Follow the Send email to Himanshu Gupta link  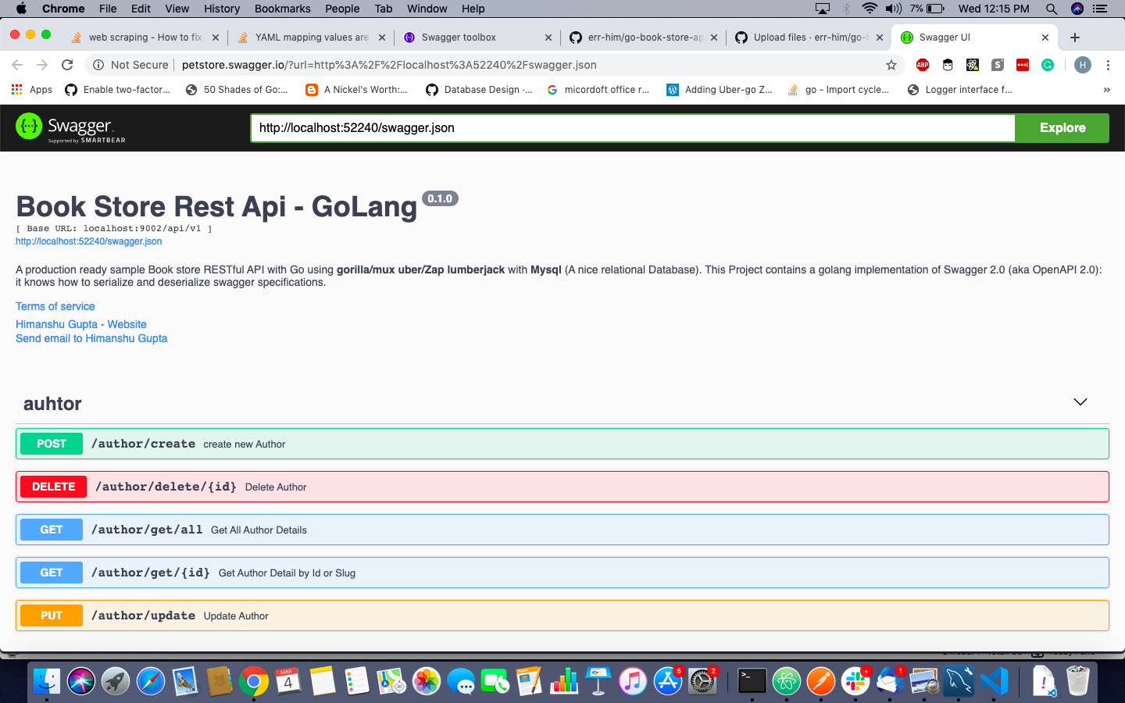pos(91,338)
